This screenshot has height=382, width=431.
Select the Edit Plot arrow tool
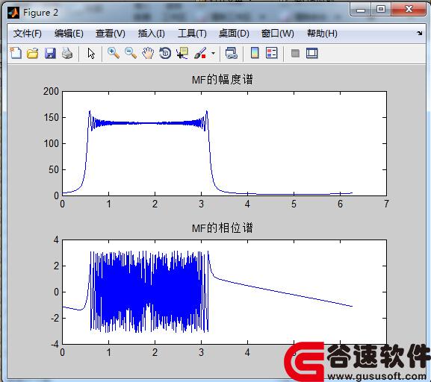91,53
